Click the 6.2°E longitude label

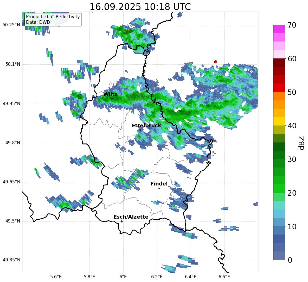click(x=157, y=277)
